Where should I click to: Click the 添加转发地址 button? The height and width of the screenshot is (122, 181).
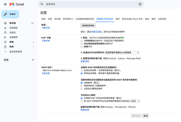click(88, 25)
